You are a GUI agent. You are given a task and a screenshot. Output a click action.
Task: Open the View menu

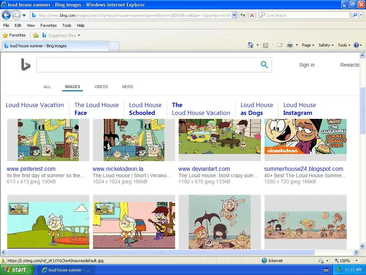pyautogui.click(x=31, y=25)
